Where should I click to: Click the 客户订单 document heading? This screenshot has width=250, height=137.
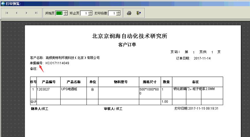click(x=129, y=45)
